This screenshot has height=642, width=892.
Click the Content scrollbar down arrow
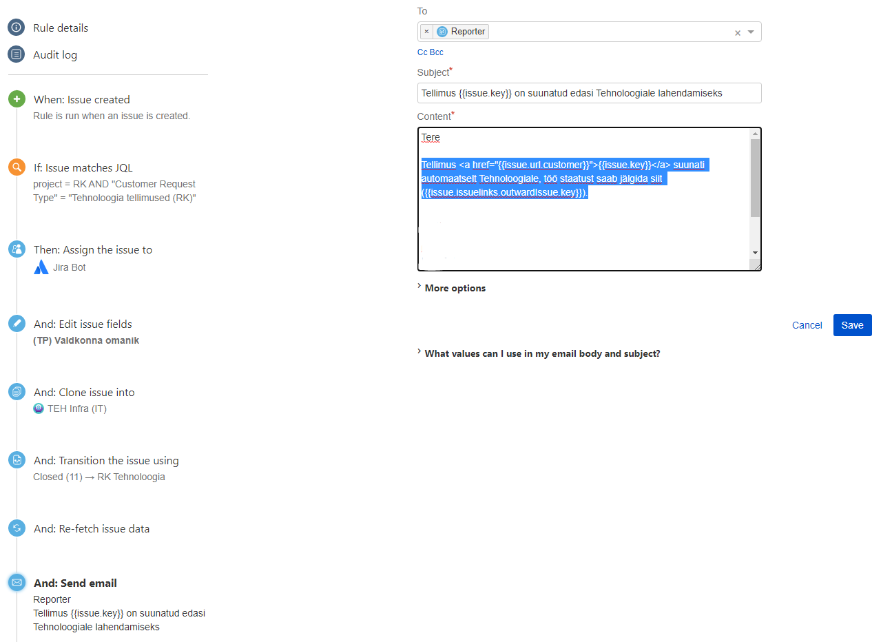click(x=755, y=253)
